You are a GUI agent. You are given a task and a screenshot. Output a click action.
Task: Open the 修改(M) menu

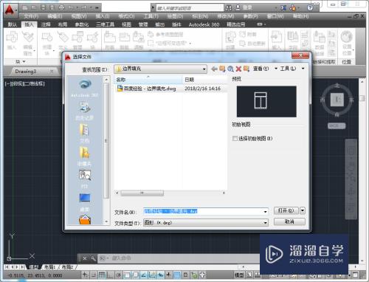tap(225, 16)
